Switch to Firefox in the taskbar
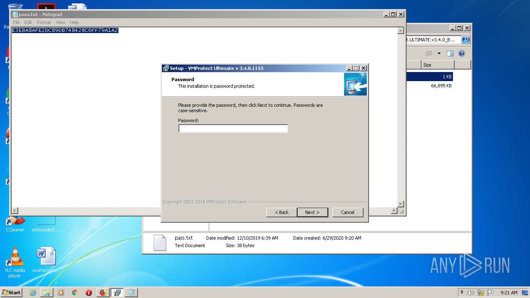530x298 pixels. 103,293
